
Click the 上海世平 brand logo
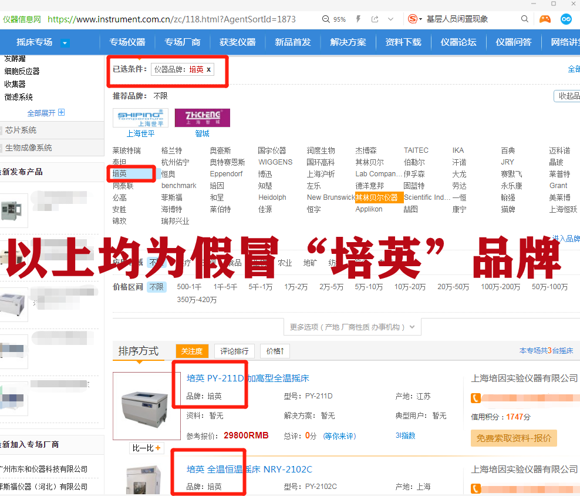point(140,118)
